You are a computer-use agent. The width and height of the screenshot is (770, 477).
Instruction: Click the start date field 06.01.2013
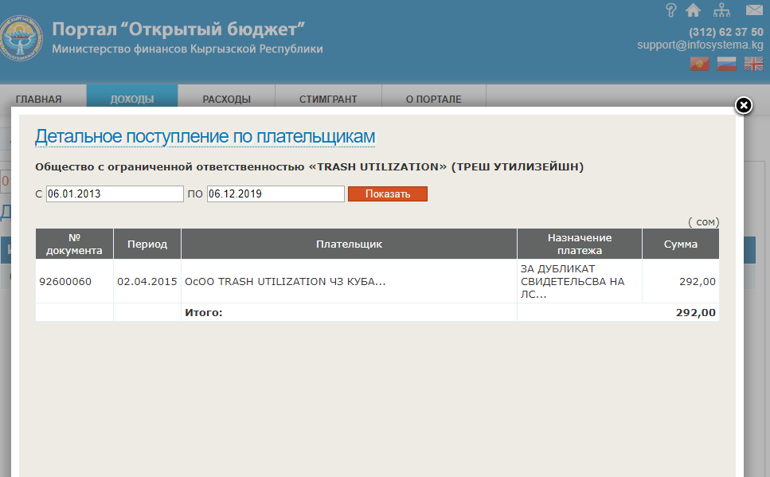point(115,194)
